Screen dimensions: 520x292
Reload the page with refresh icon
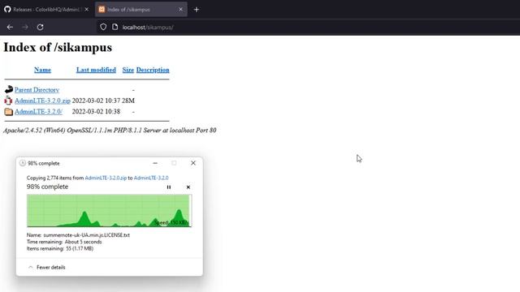click(40, 27)
